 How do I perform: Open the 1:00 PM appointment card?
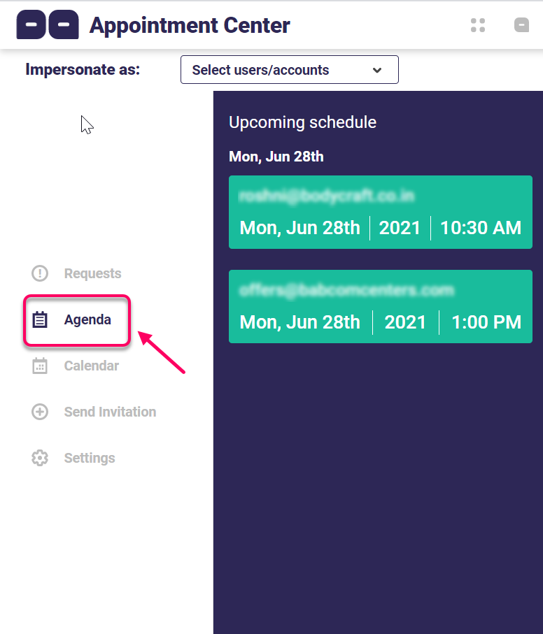pos(380,307)
